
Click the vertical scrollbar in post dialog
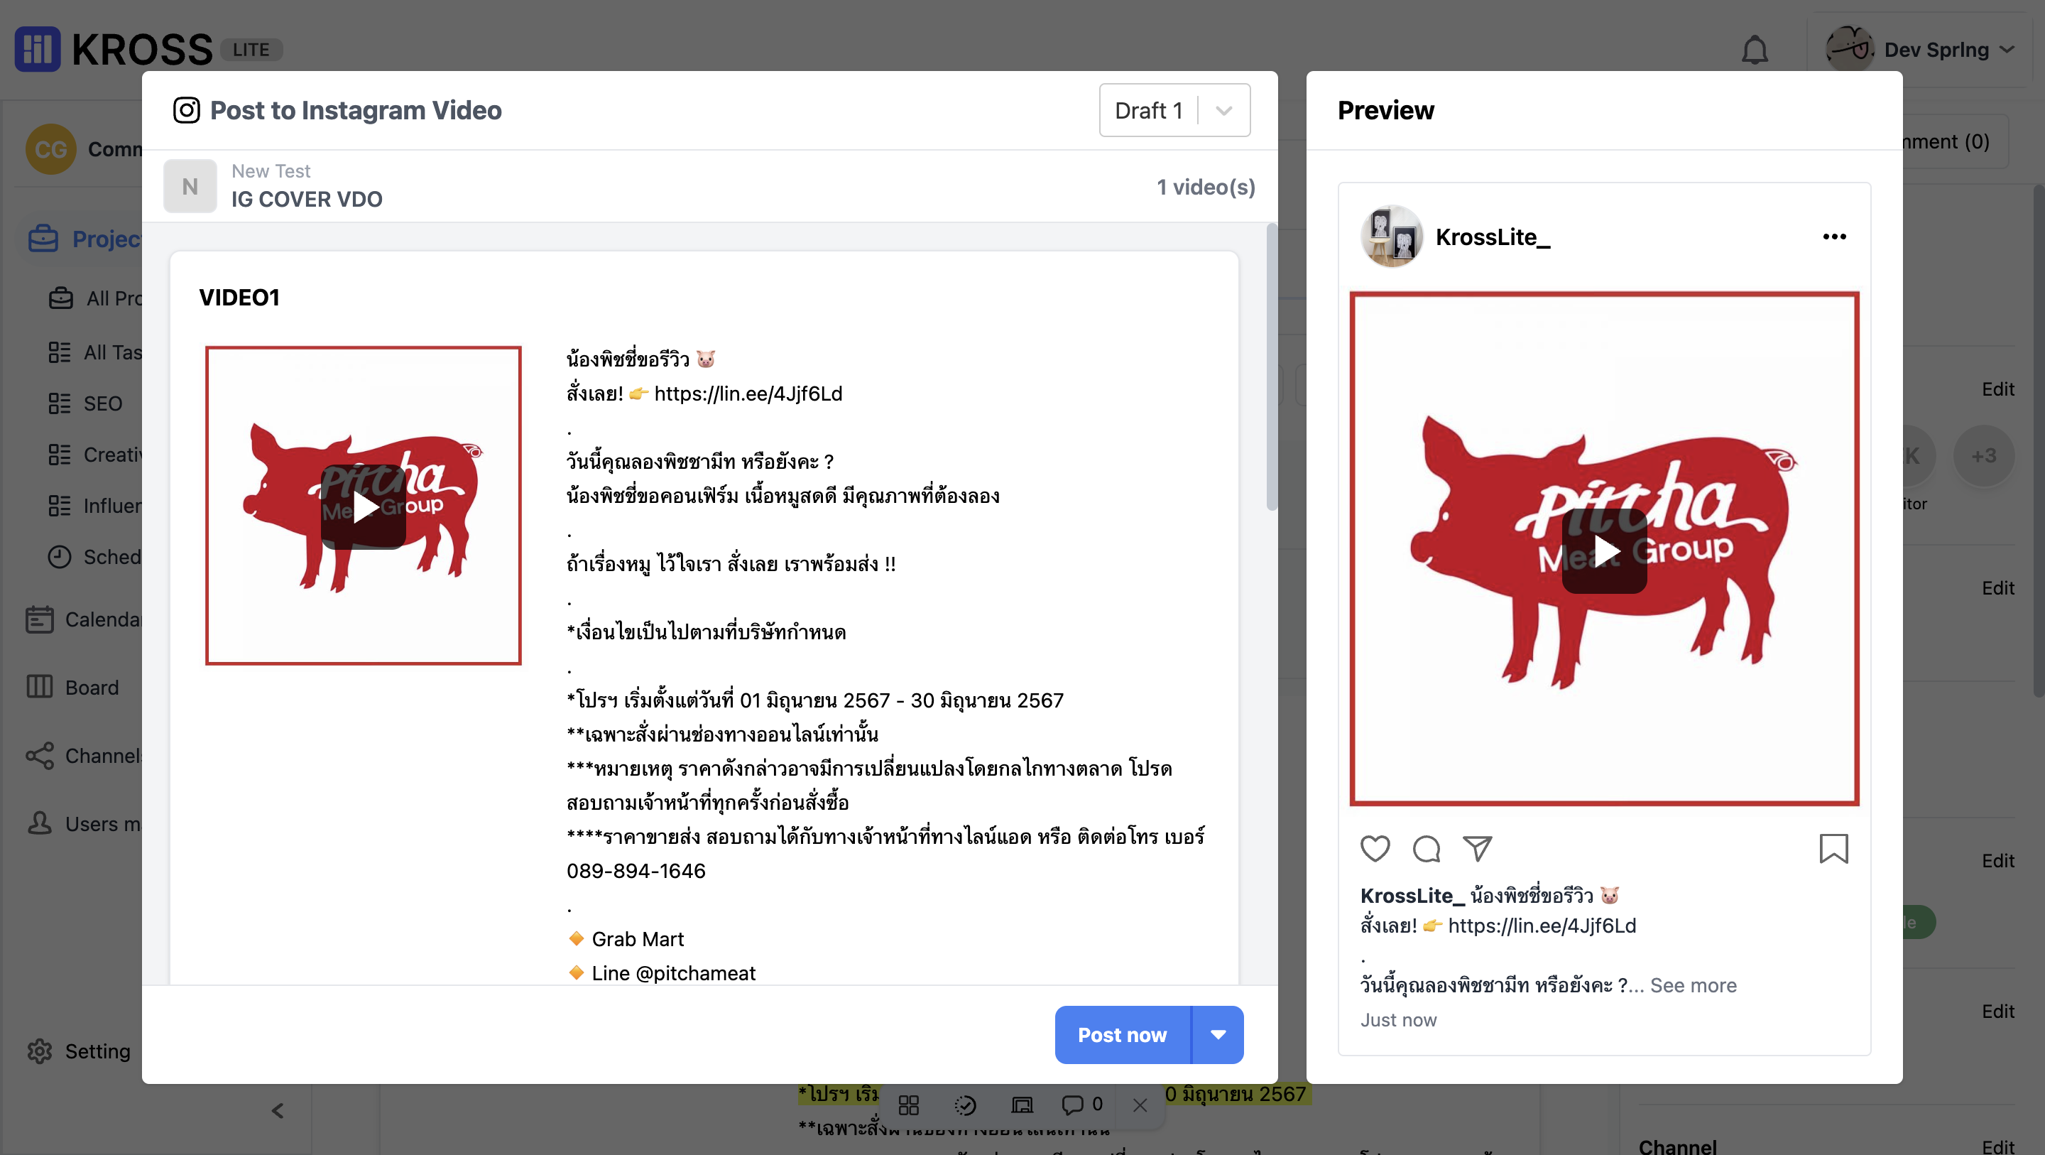[1272, 368]
